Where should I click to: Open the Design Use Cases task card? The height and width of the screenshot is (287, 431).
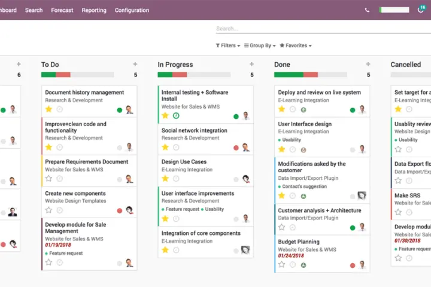(x=184, y=161)
